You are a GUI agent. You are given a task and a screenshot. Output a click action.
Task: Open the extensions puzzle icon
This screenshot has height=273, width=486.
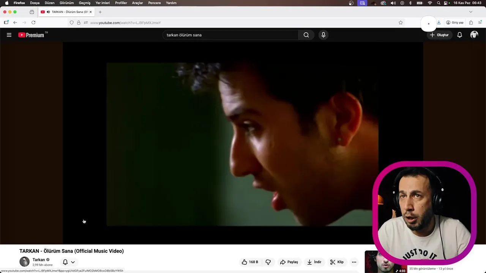pos(471,23)
